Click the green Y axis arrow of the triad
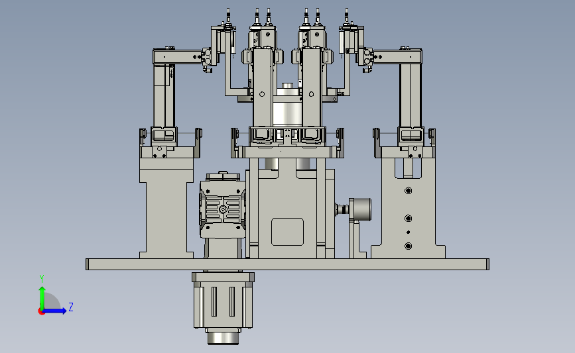 pos(42,298)
